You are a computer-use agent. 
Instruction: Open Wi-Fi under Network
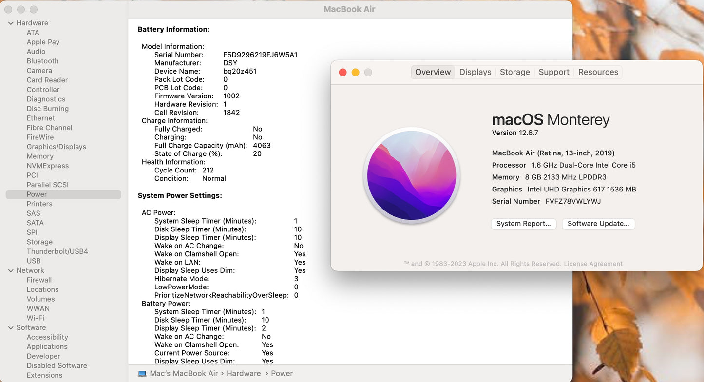[x=35, y=318]
